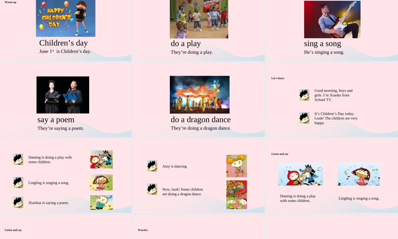Select the cartoon dragon dance picture
Image resolution: width=398 pixels, height=239 pixels.
click(236, 194)
